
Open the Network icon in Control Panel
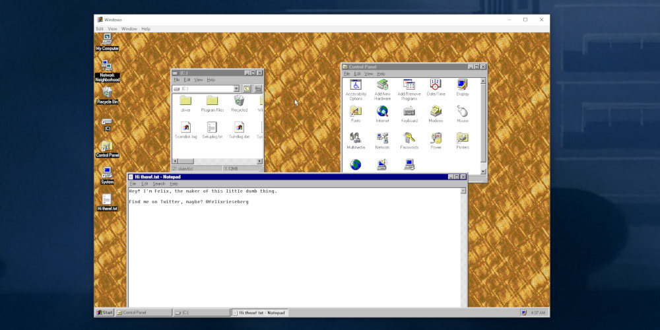pyautogui.click(x=382, y=141)
